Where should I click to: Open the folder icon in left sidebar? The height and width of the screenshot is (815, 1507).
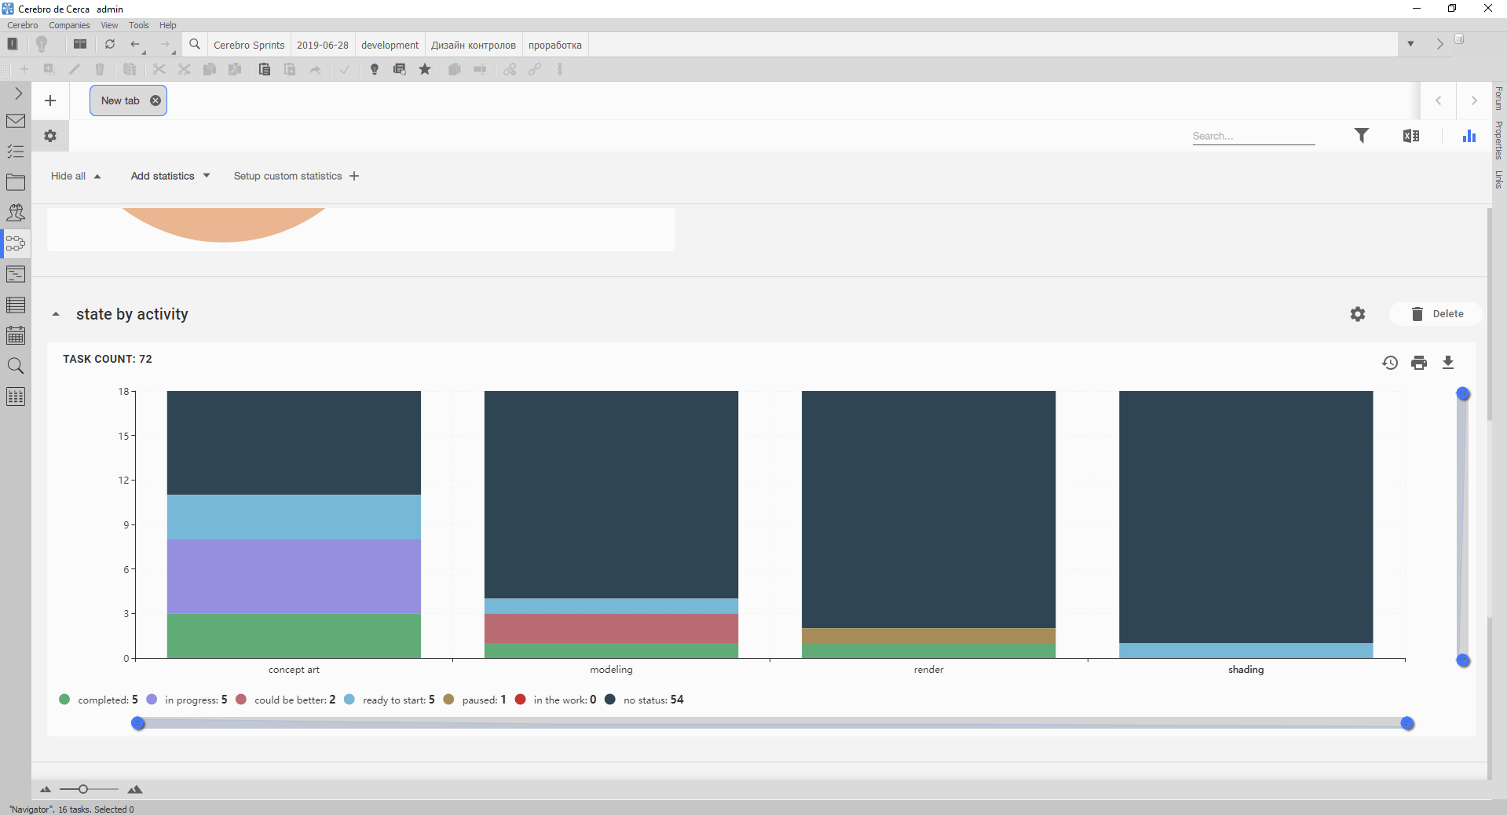[16, 182]
